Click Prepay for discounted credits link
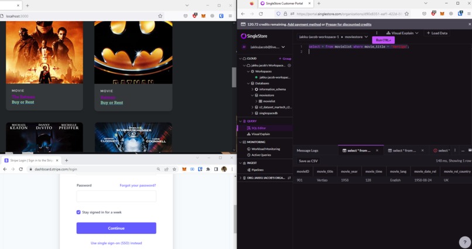The height and width of the screenshot is (249, 472). pyautogui.click(x=348, y=25)
